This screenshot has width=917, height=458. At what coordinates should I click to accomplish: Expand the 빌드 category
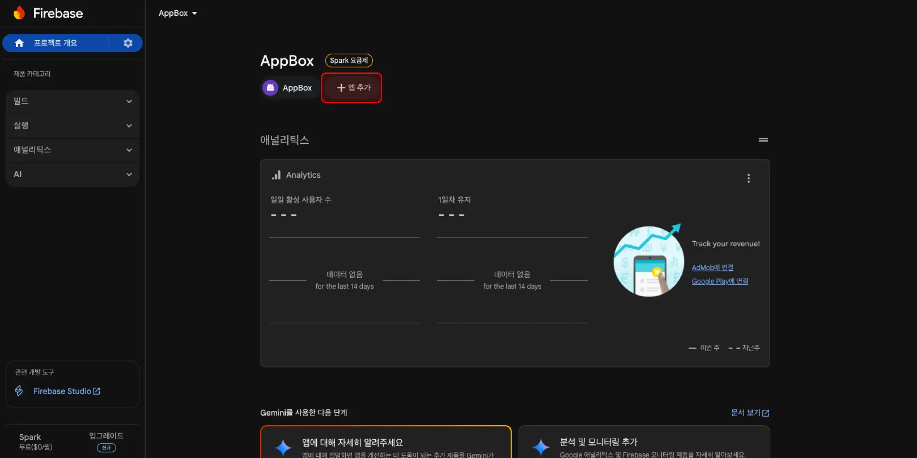73,101
